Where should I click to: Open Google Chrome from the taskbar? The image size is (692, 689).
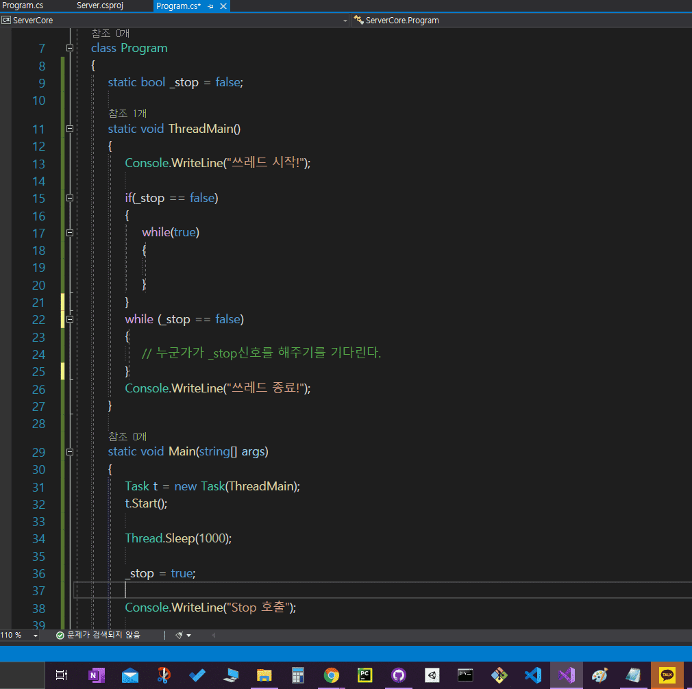[x=331, y=675]
